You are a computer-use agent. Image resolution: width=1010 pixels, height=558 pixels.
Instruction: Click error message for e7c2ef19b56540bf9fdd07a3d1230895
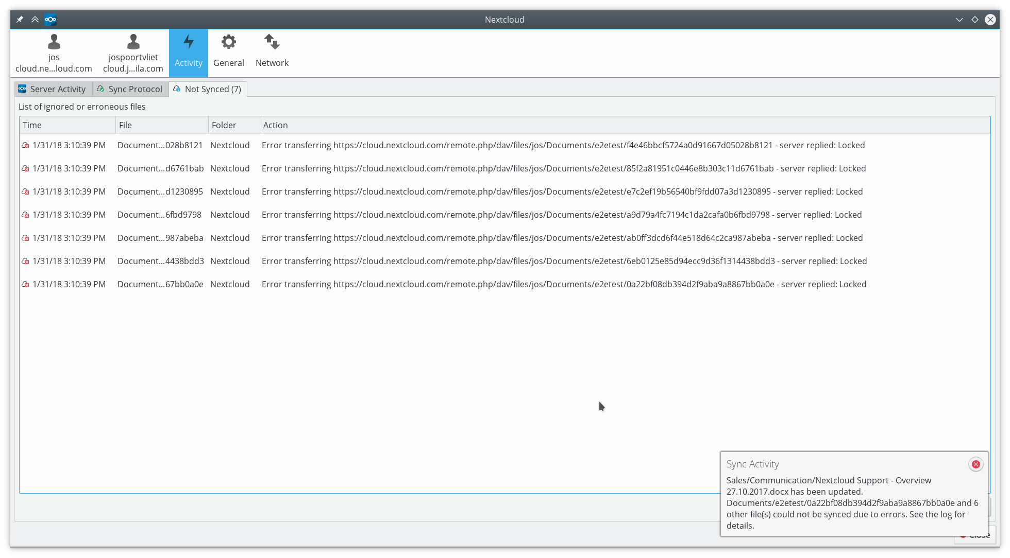(x=562, y=191)
